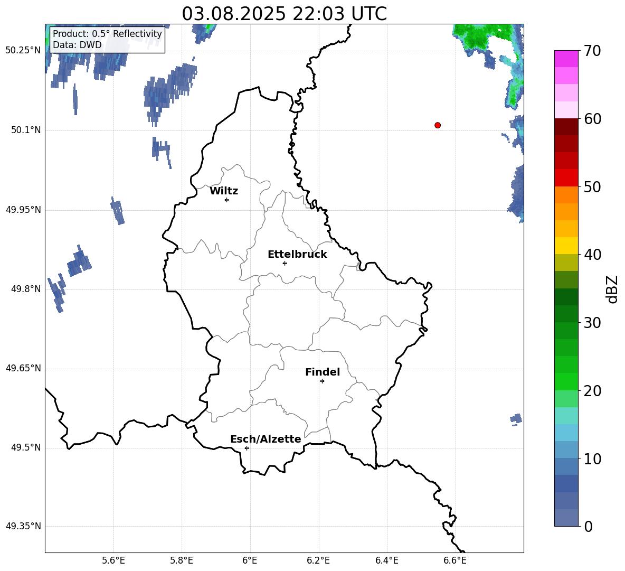The width and height of the screenshot is (625, 571).
Task: Click the Esch/Alzette station cross marker
Action: (x=247, y=448)
